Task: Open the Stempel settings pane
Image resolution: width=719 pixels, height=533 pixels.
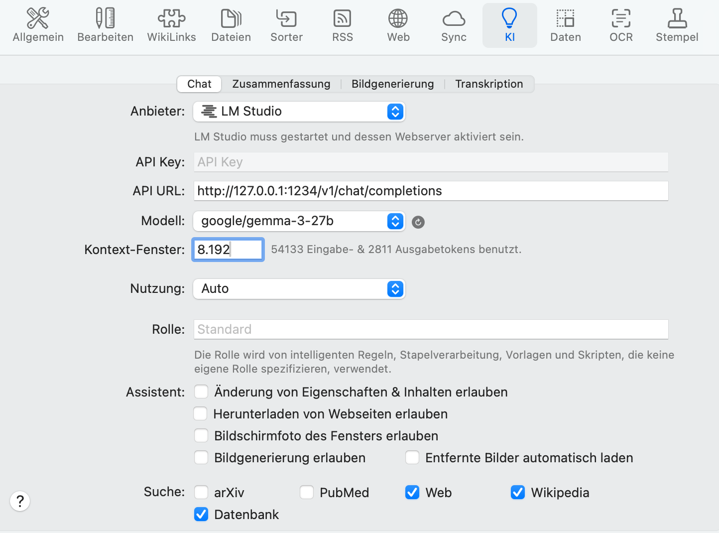Action: click(677, 25)
